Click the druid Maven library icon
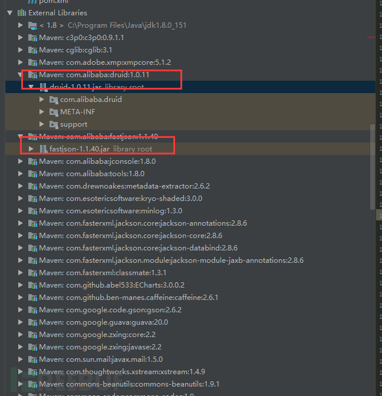Viewport: 382px width, 396px height. tap(32, 75)
